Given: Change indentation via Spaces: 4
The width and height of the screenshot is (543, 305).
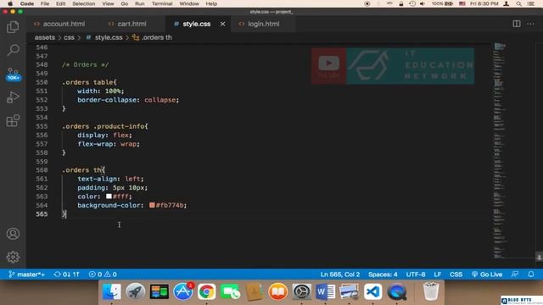Looking at the screenshot, I should pos(383,274).
